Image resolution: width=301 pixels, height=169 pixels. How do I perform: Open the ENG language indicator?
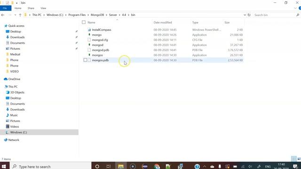[x=268, y=167]
